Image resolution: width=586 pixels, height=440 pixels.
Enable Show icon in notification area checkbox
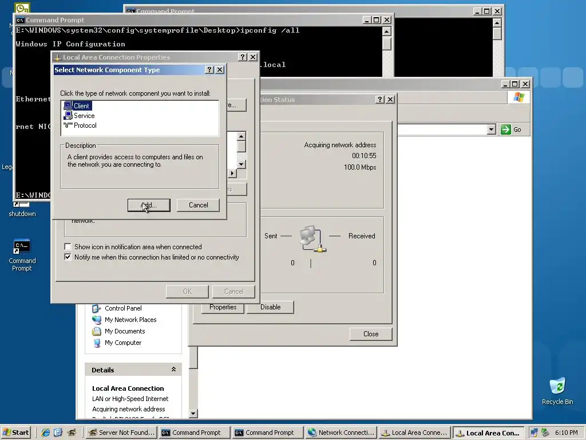click(68, 246)
